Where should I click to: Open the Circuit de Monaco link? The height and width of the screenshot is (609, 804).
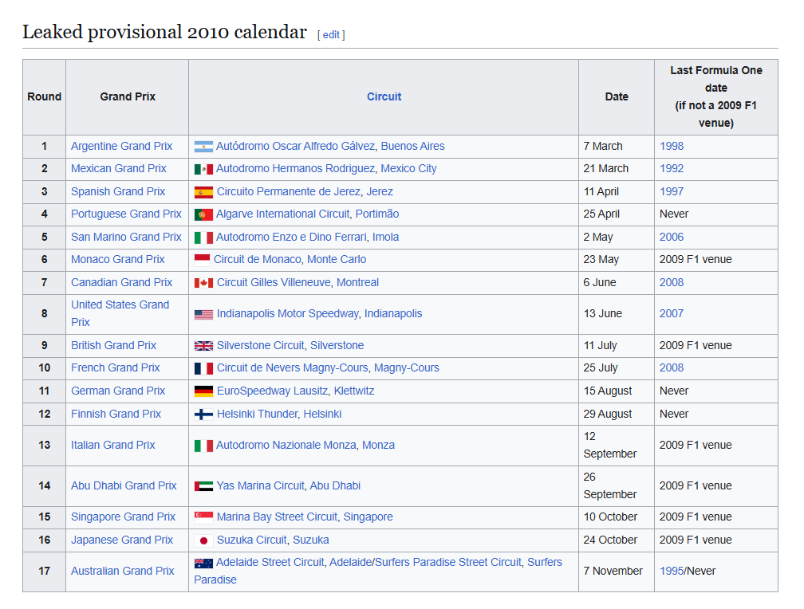click(x=258, y=259)
